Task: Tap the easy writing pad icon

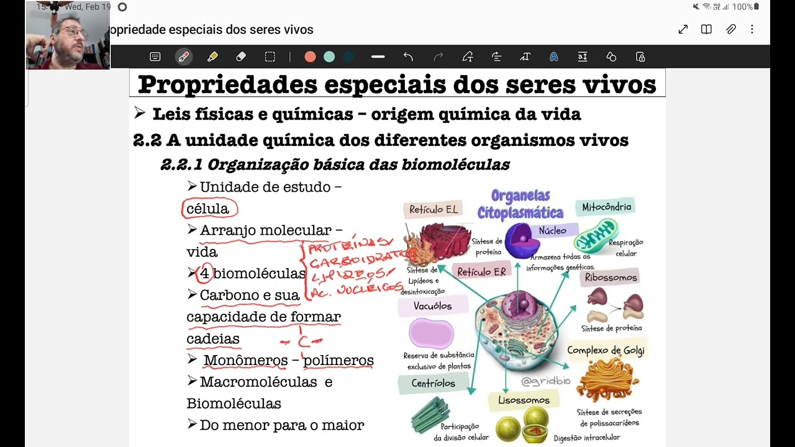Action: 583,56
